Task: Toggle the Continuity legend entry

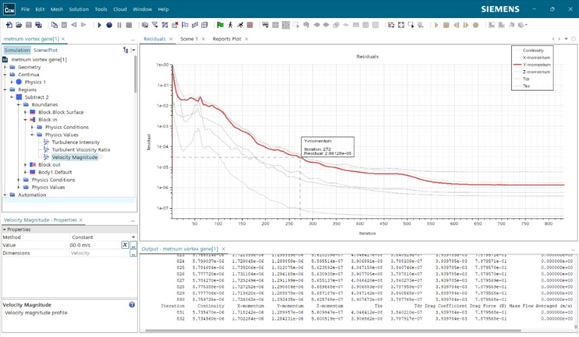Action: click(534, 51)
